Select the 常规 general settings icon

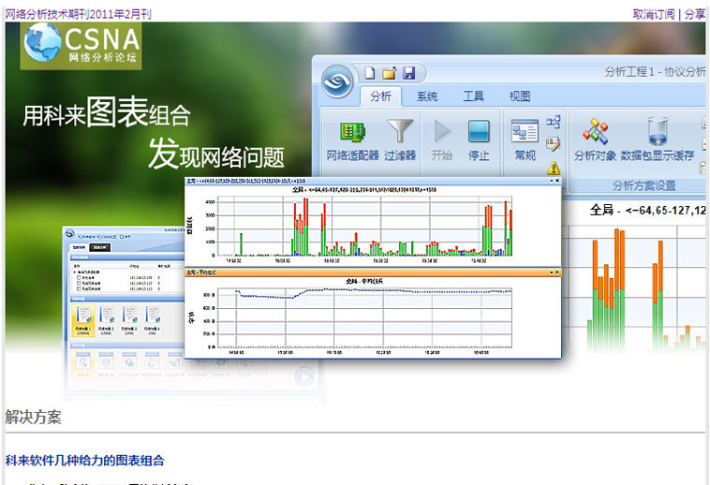[x=525, y=133]
